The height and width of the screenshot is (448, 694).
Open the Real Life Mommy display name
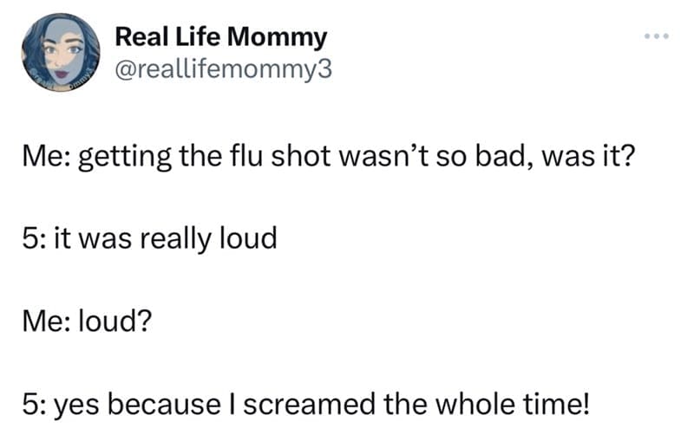221,37
